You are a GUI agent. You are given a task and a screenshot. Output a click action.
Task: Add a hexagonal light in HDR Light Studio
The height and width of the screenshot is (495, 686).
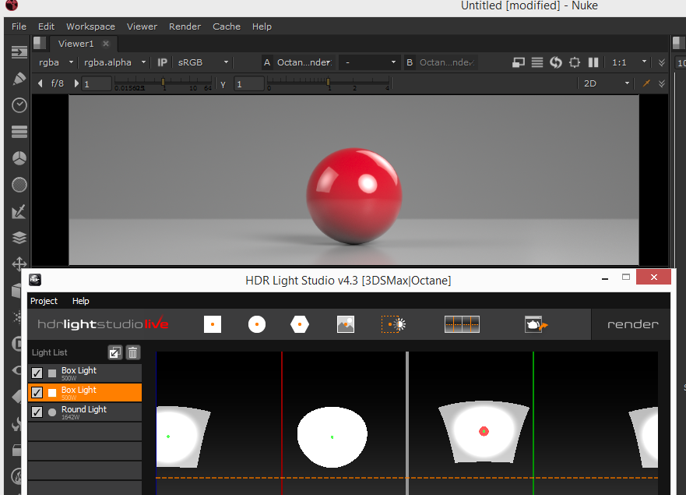click(x=300, y=324)
